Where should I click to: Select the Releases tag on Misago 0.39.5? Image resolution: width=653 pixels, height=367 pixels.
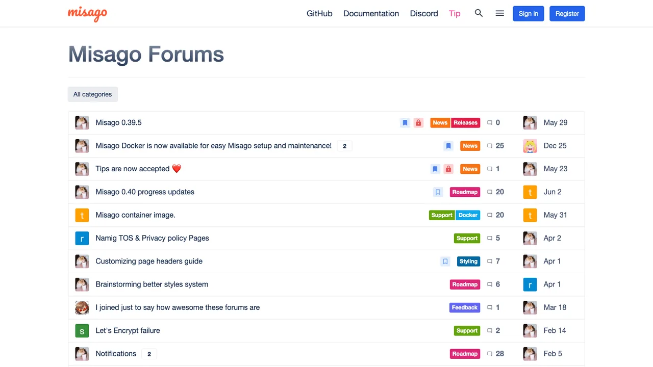click(466, 123)
